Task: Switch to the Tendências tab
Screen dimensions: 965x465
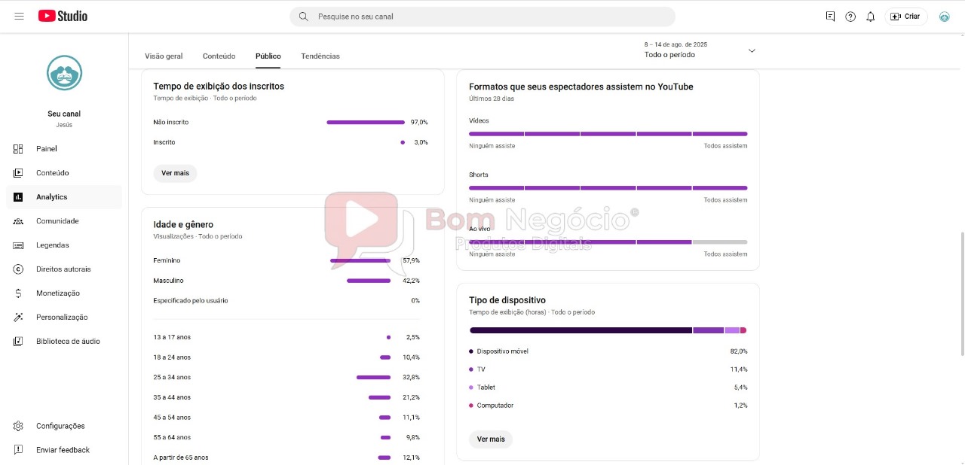Action: pos(320,56)
